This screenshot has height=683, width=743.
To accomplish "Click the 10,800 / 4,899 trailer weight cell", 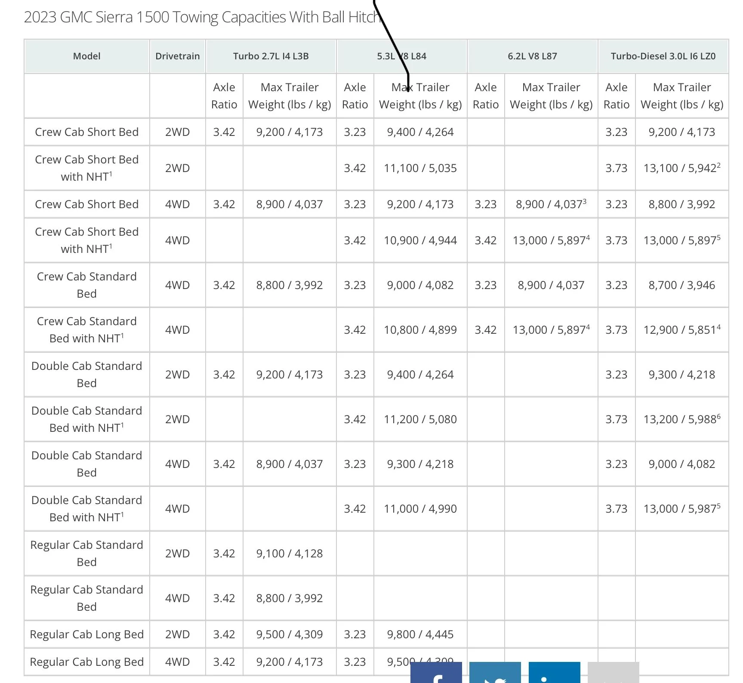I will 420,330.
